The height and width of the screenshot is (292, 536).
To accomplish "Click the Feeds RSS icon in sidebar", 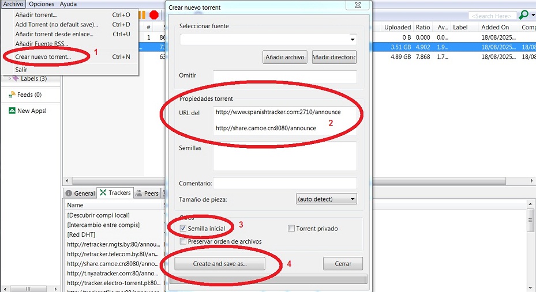I will click(x=12, y=94).
